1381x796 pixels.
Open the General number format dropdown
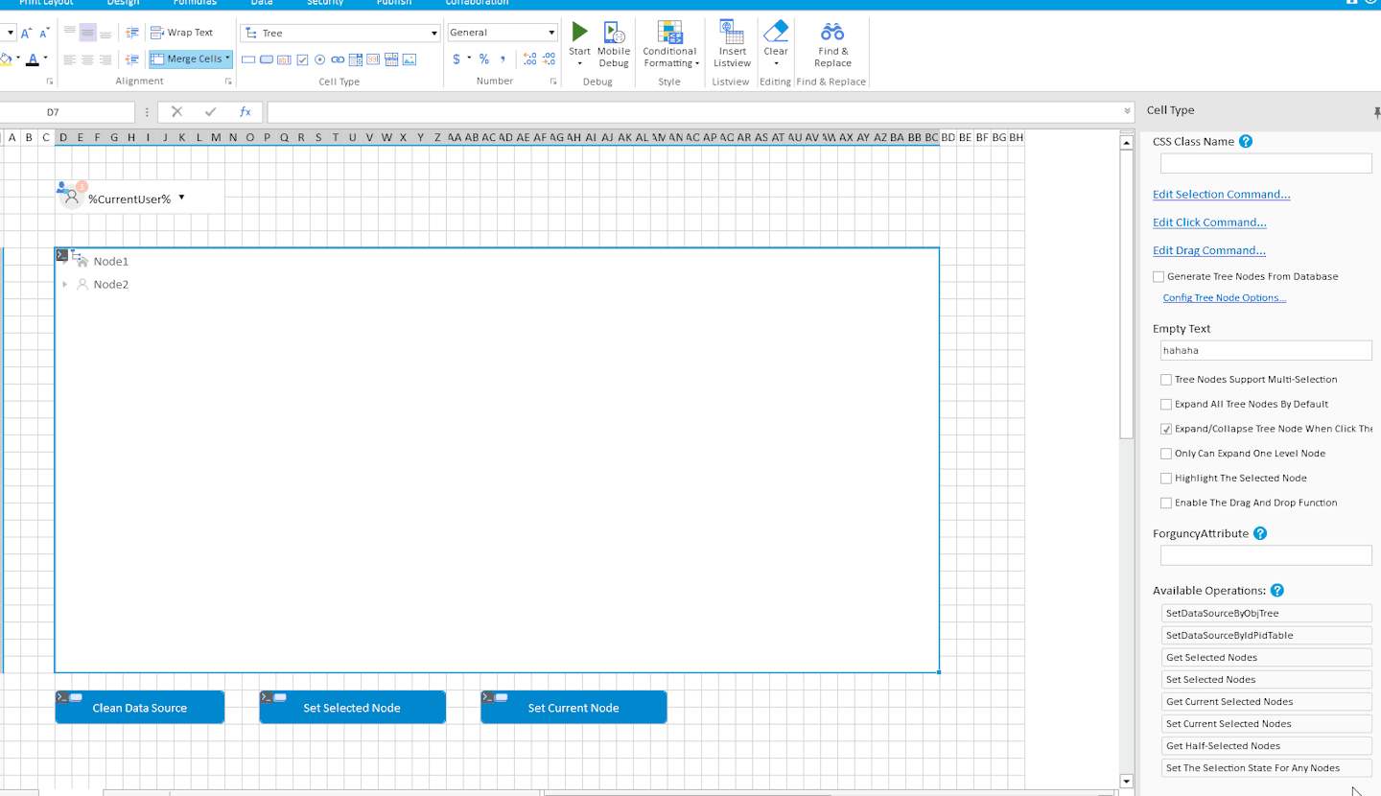click(x=551, y=33)
